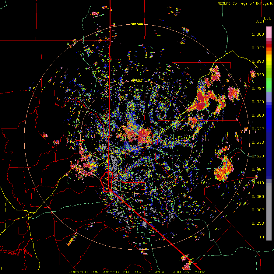Click the 100 NMI range ring label
Image resolution: width=274 pixels, height=274 pixels.
tap(137, 24)
